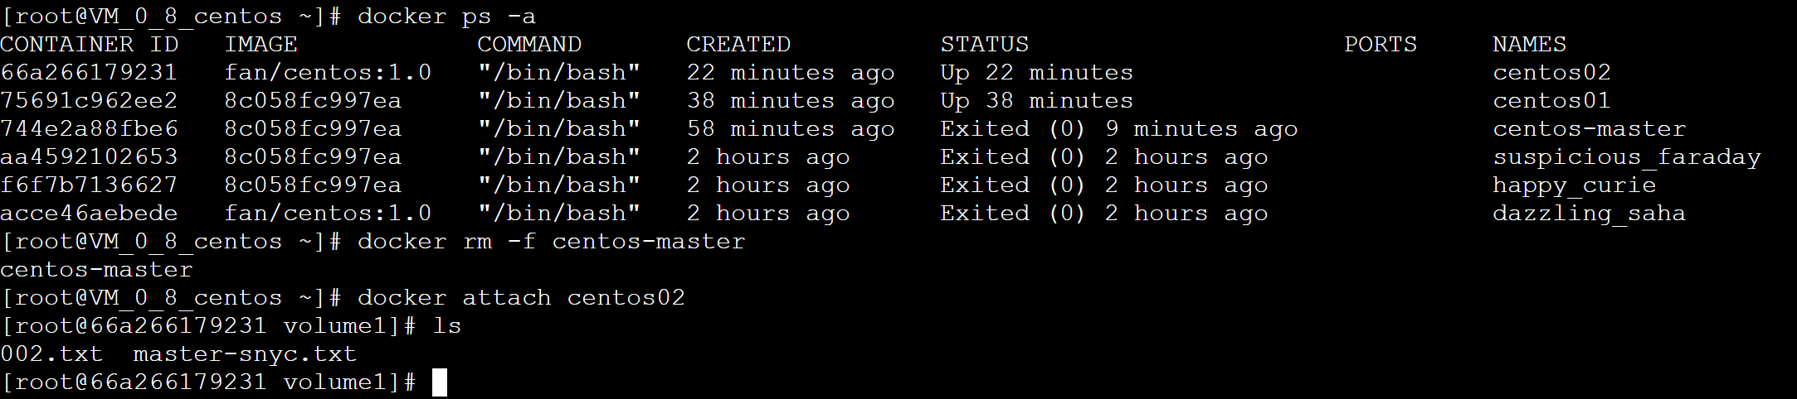Click the centos01 container name
Viewport: 1797px width, 399px height.
pyautogui.click(x=1551, y=101)
